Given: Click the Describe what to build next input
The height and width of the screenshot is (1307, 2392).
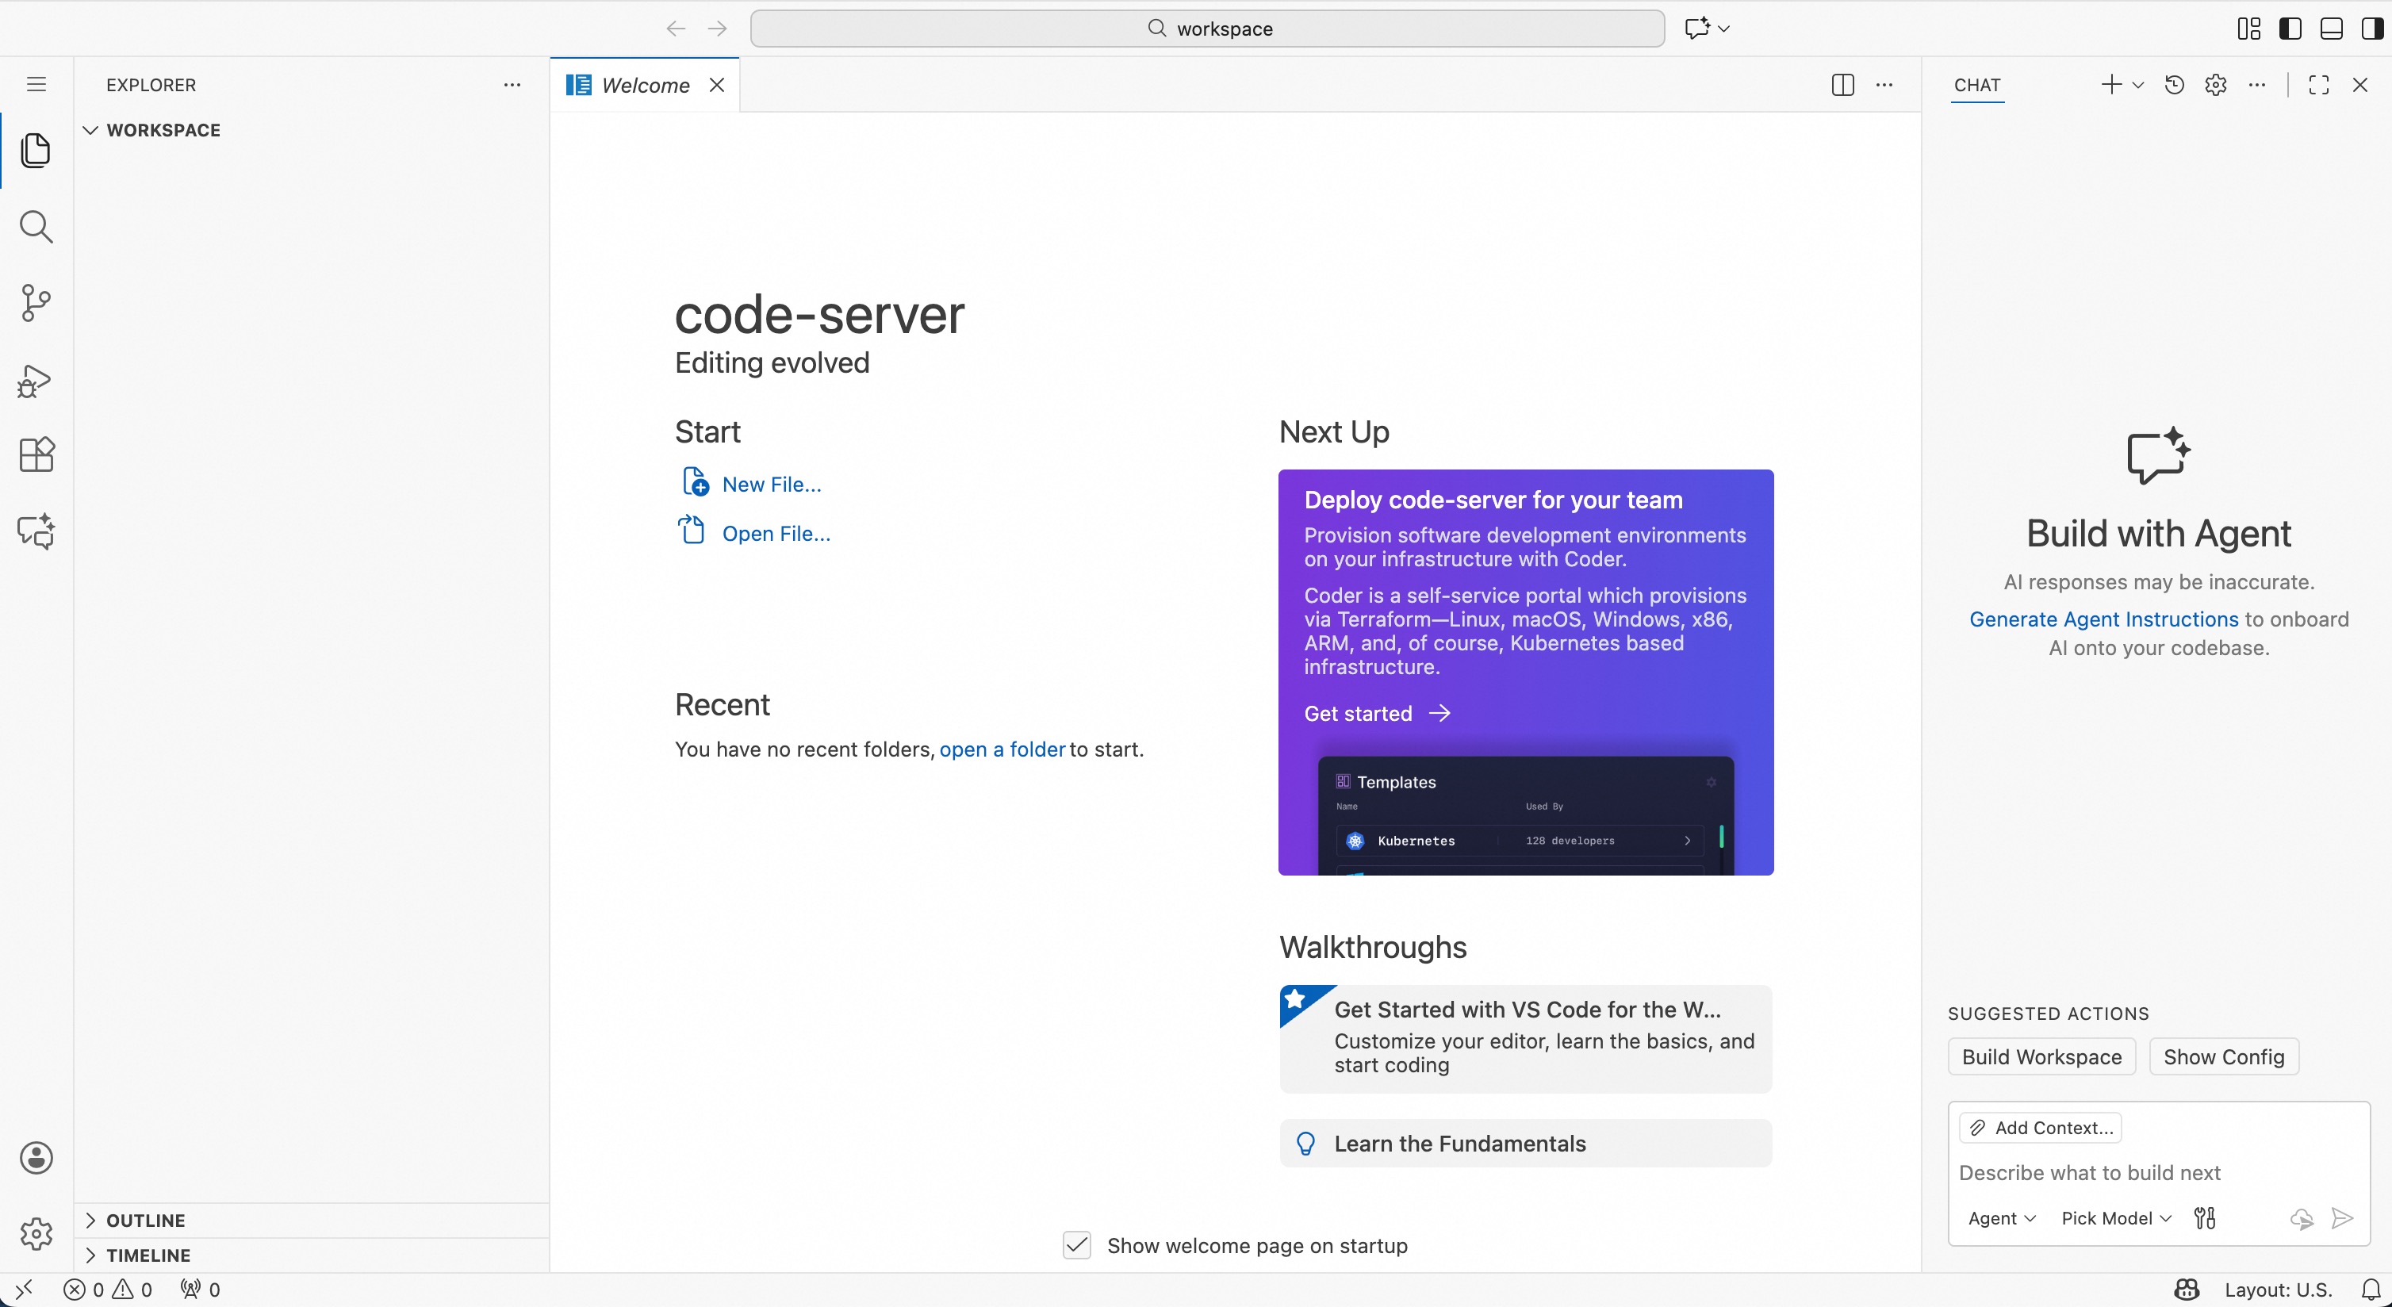Looking at the screenshot, I should [2090, 1172].
